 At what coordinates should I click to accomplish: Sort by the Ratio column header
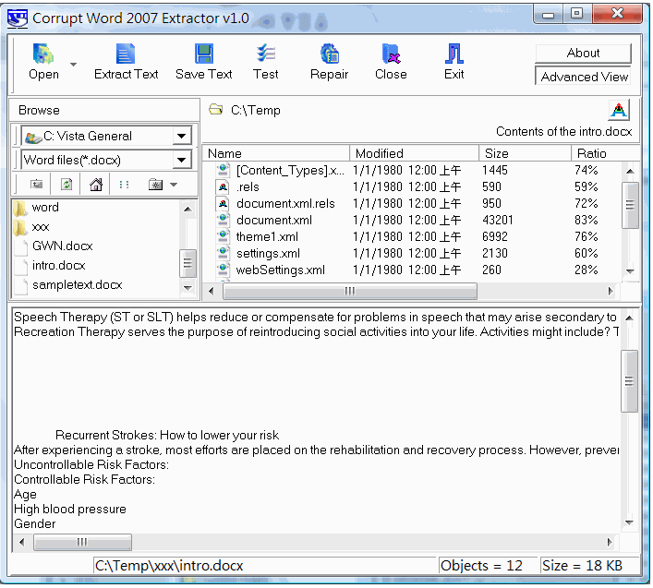coord(605,153)
